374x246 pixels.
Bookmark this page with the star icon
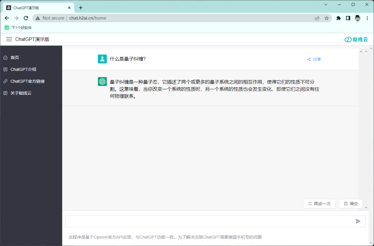click(327, 18)
